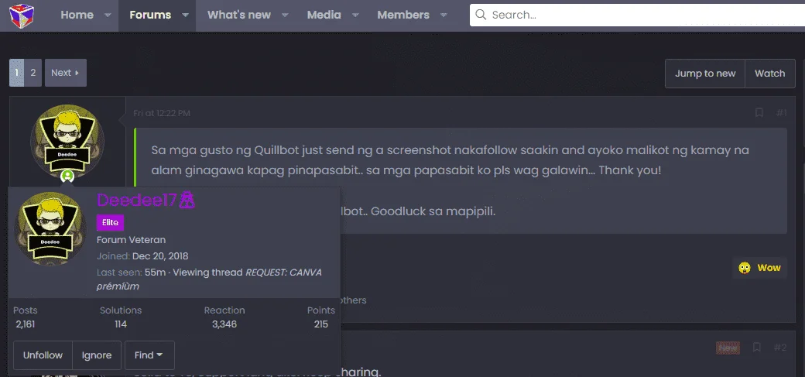Click the Points value 215
805x377 pixels.
321,324
